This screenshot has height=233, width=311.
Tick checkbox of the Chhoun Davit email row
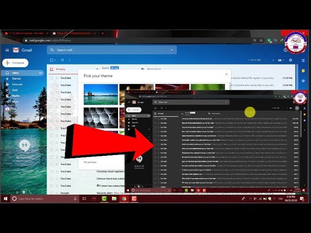(52, 179)
